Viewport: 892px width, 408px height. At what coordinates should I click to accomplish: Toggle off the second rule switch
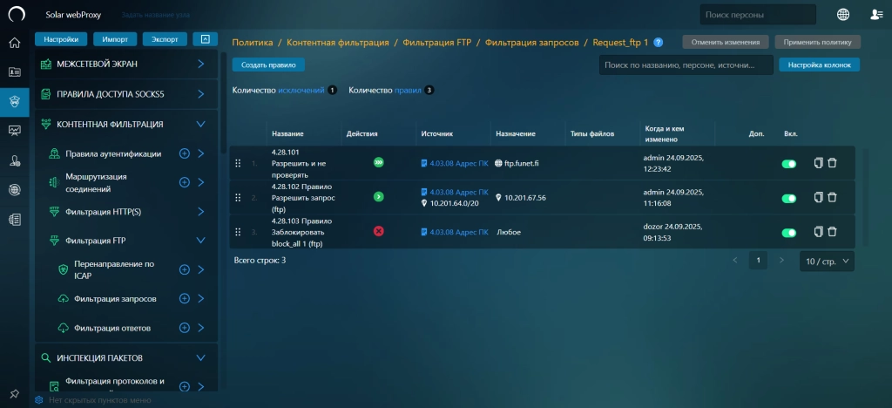pos(789,198)
